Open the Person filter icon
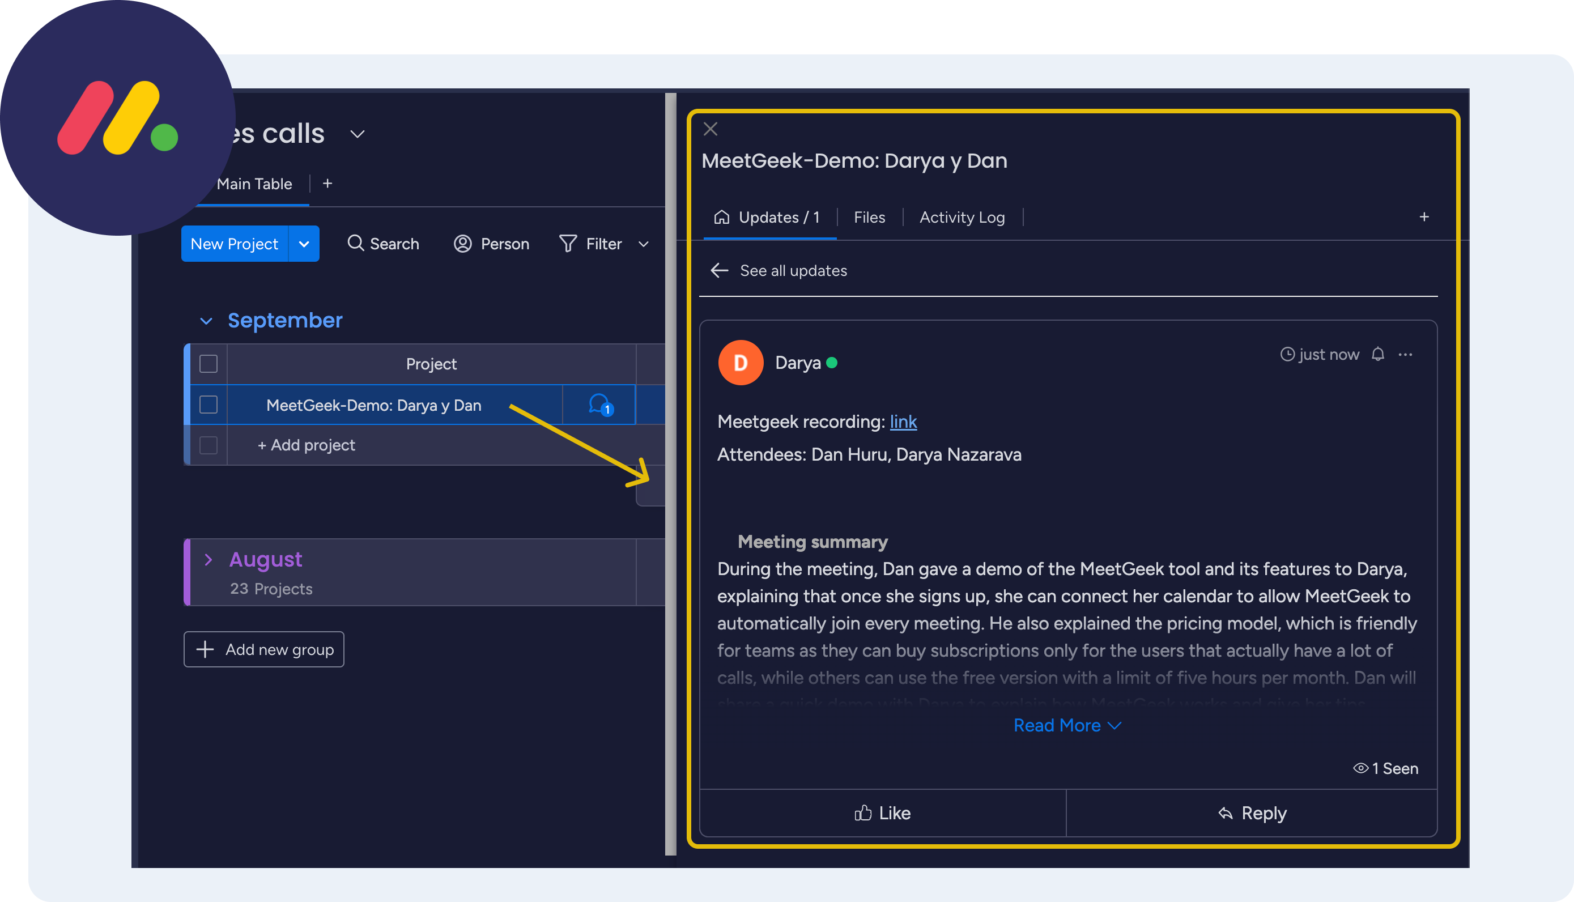The width and height of the screenshot is (1574, 902). pos(463,244)
